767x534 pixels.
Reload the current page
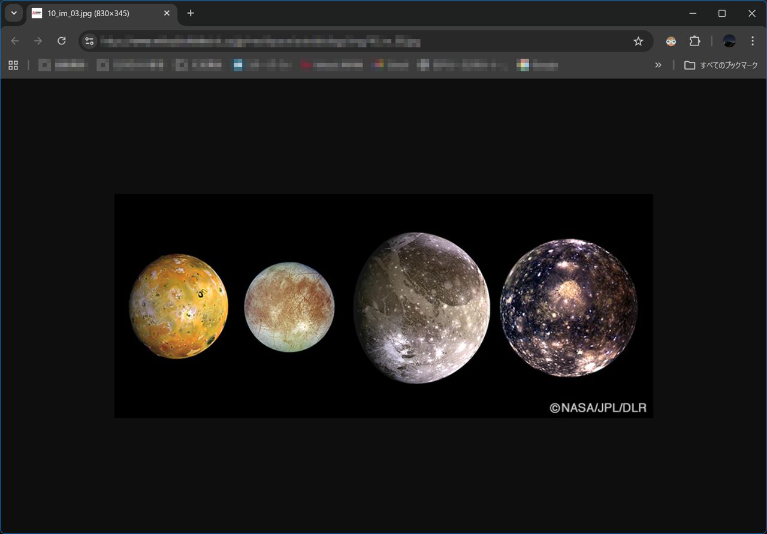(x=61, y=41)
